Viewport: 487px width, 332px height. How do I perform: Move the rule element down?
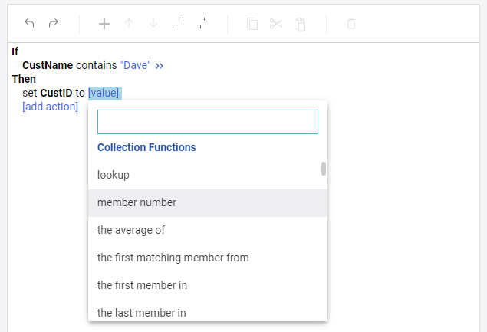[x=153, y=24]
